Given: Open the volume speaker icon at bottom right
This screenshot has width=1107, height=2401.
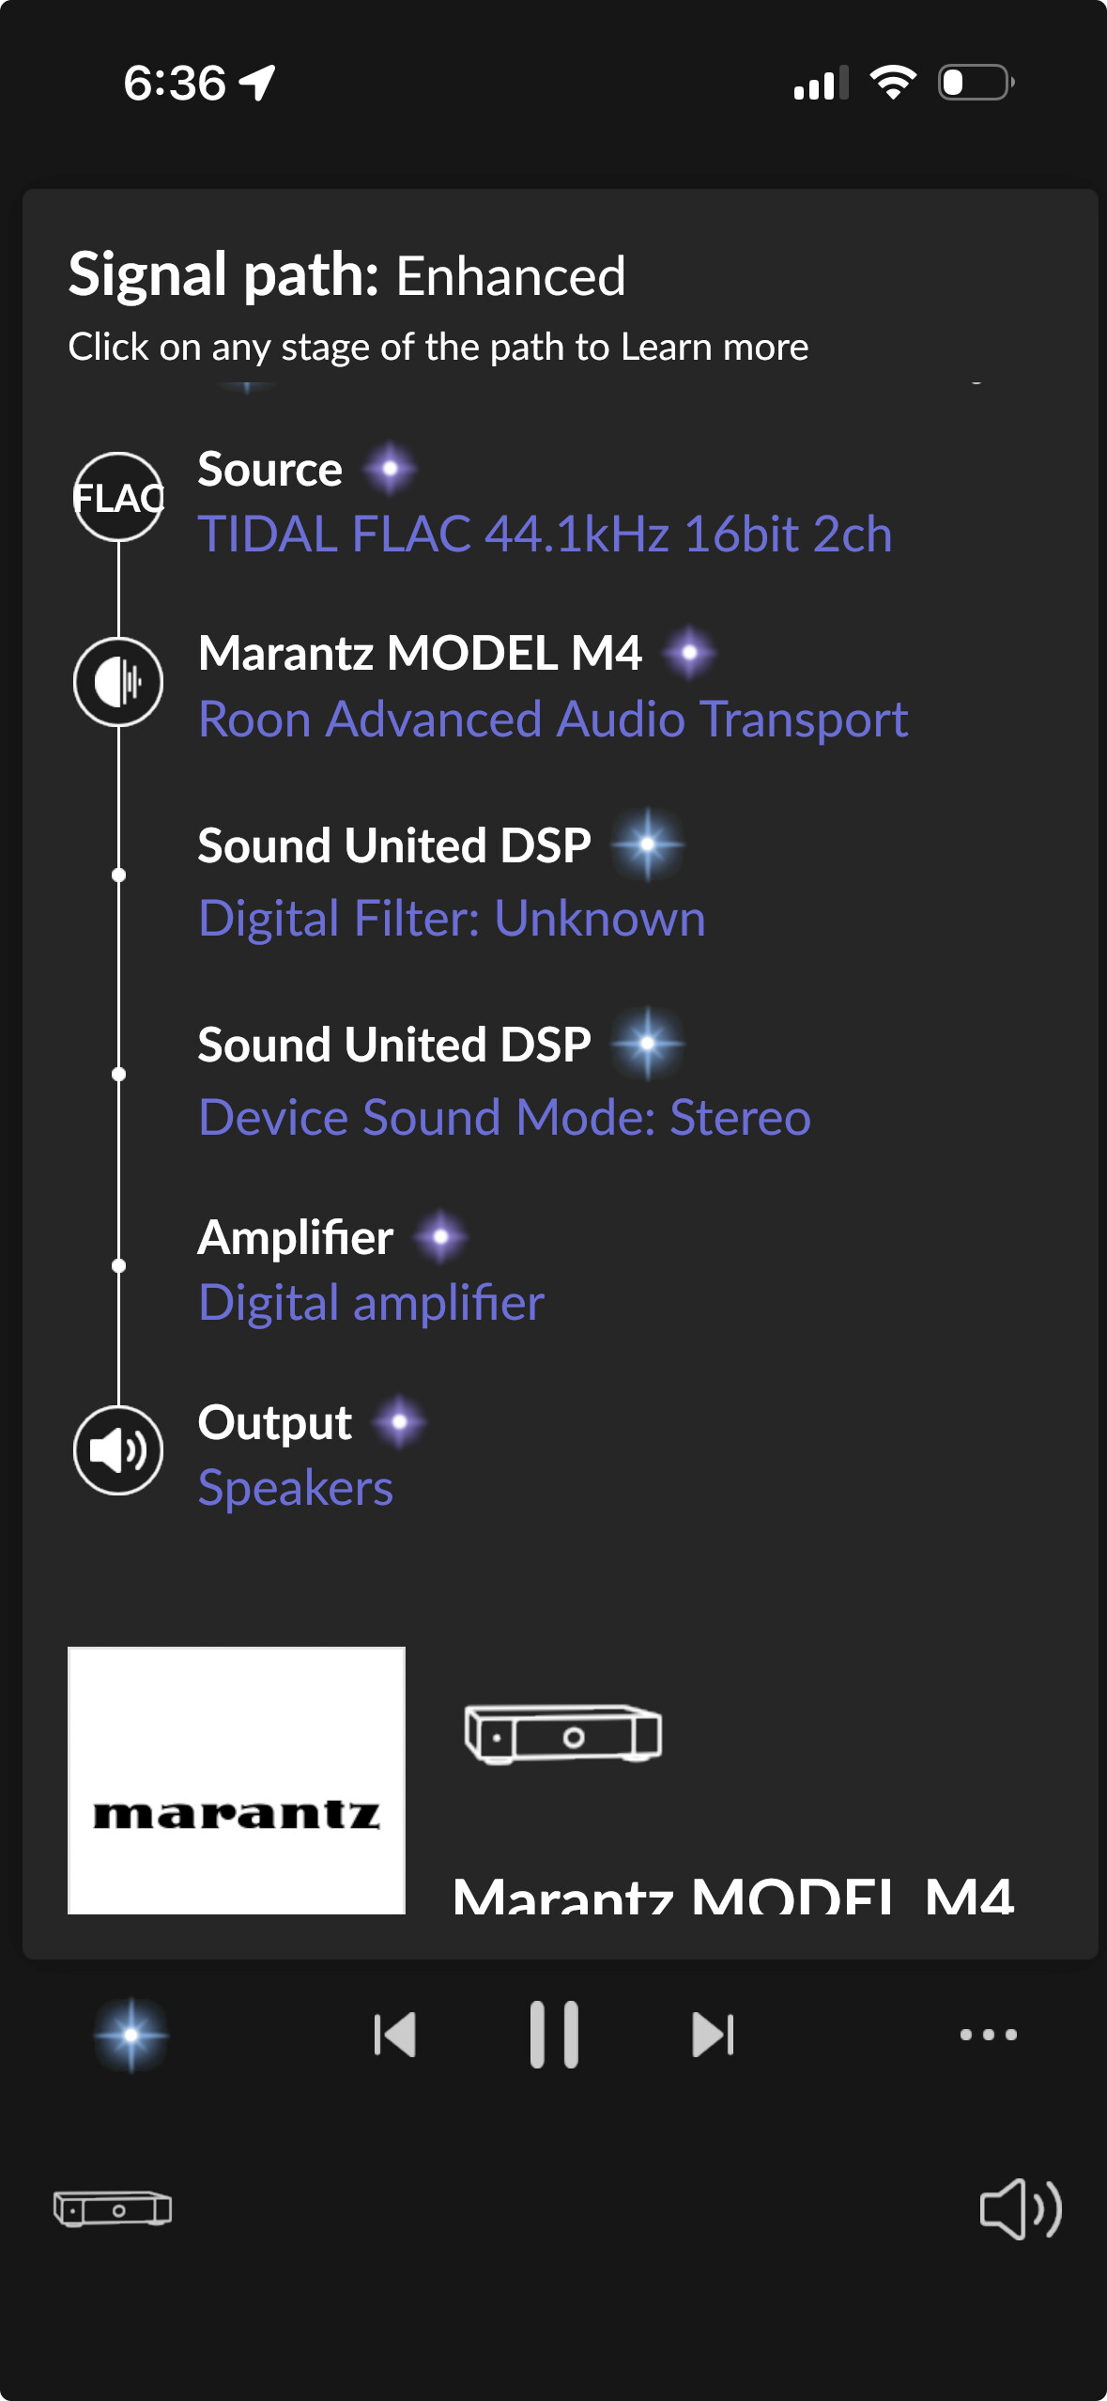Looking at the screenshot, I should [x=1021, y=2208].
